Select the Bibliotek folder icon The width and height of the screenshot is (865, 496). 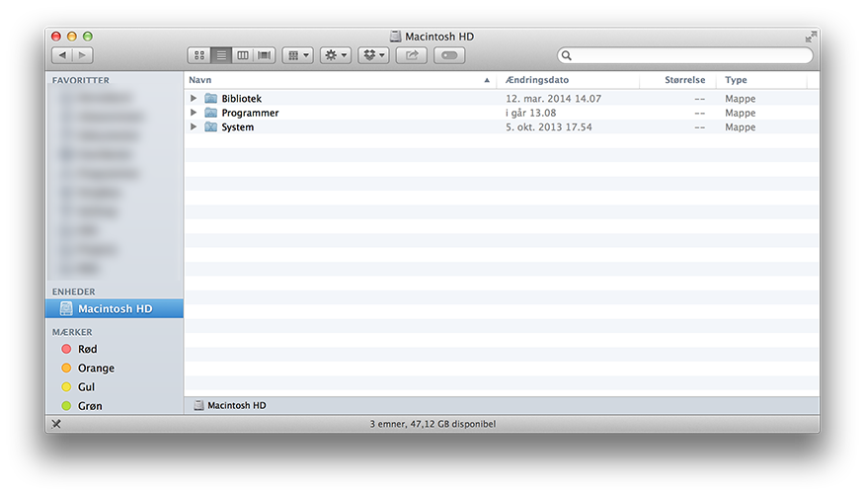pyautogui.click(x=210, y=98)
